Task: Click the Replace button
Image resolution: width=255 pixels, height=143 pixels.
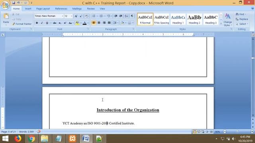Action: click(x=242, y=19)
